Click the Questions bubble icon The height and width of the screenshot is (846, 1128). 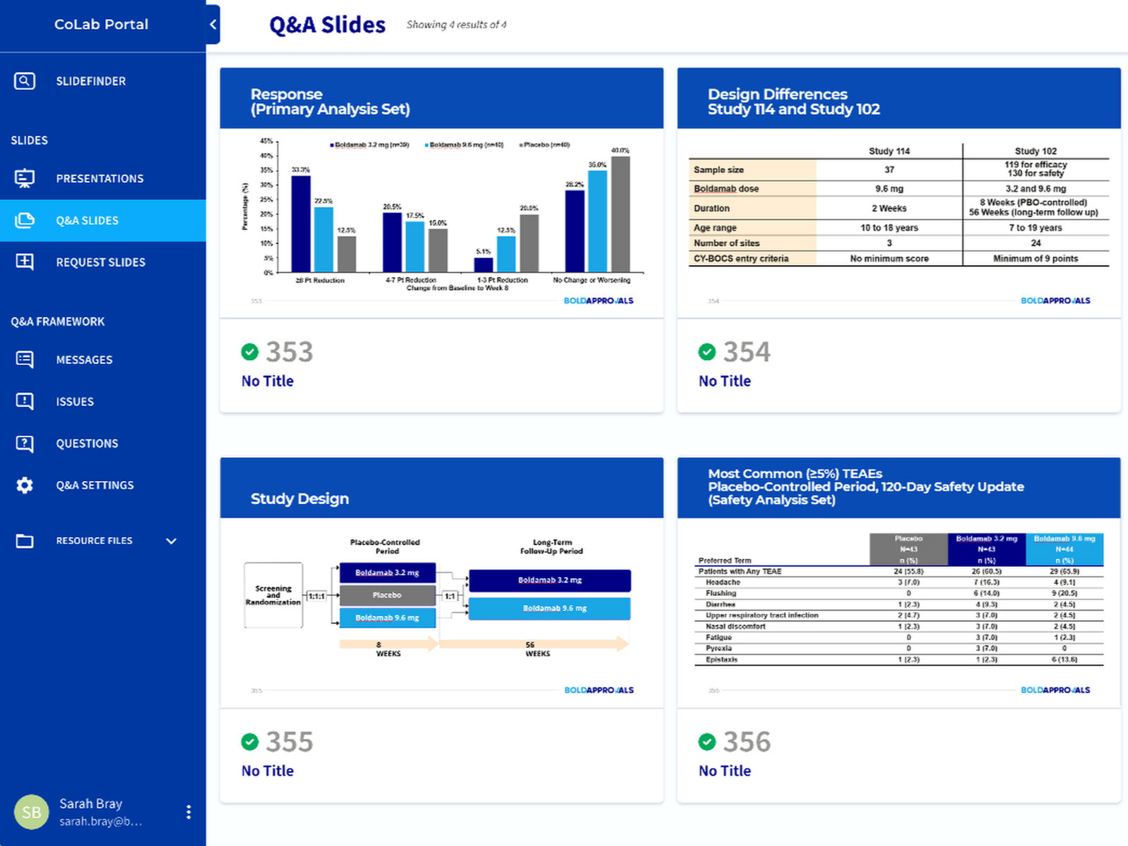pyautogui.click(x=25, y=443)
